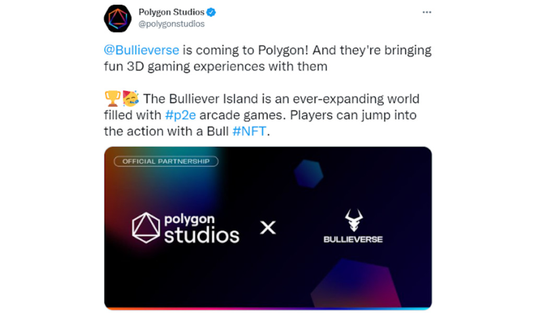Click the trophy emoji in the tweet
The height and width of the screenshot is (313, 535).
point(113,99)
